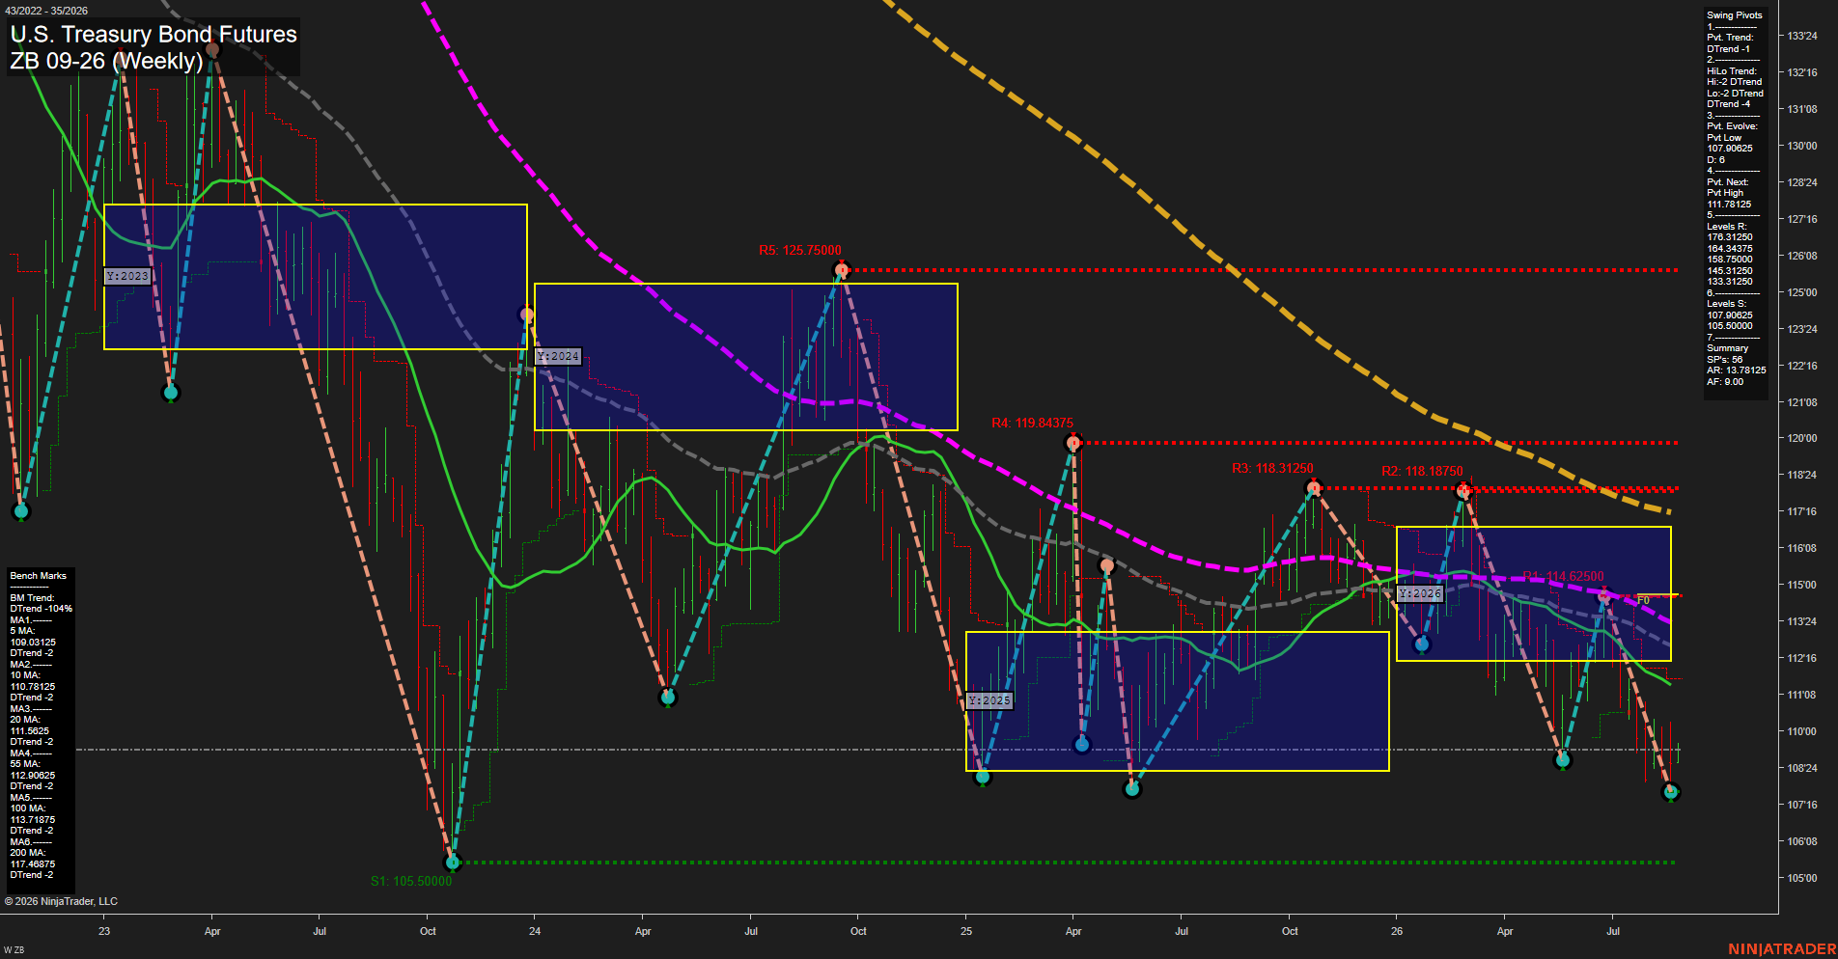1838x959 pixels.
Task: Click the W ZB timeframe label
Action: coord(14,950)
